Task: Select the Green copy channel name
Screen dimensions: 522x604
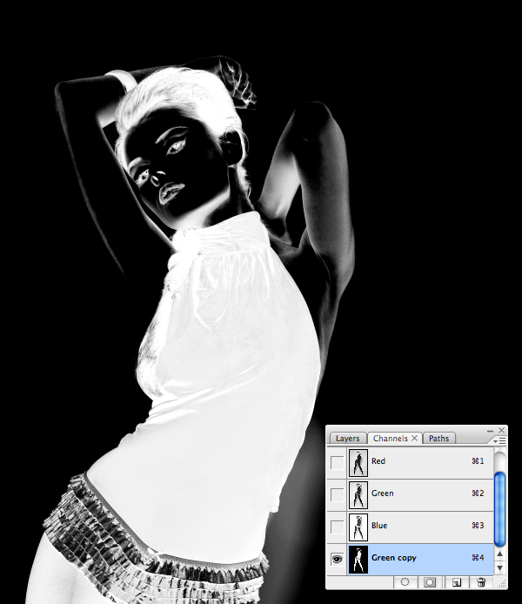Action: [394, 558]
